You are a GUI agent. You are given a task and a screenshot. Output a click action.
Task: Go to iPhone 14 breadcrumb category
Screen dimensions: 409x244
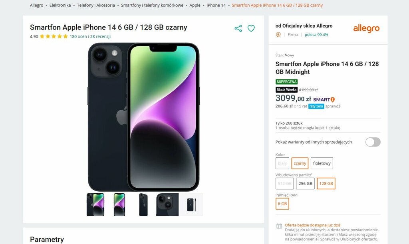click(216, 5)
